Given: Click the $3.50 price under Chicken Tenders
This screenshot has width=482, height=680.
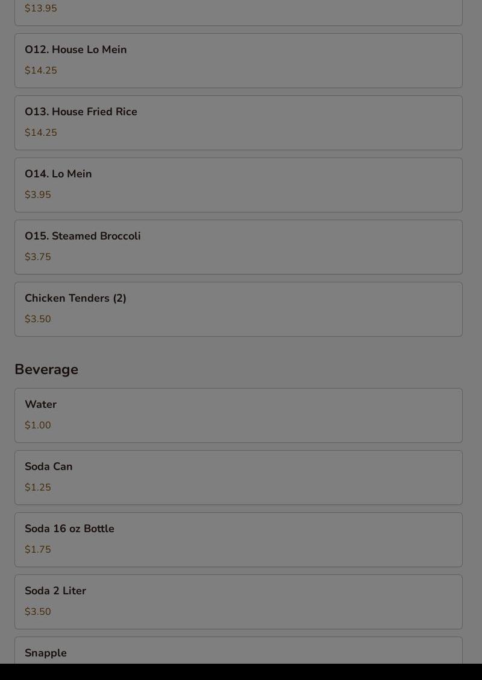Looking at the screenshot, I should click(38, 319).
